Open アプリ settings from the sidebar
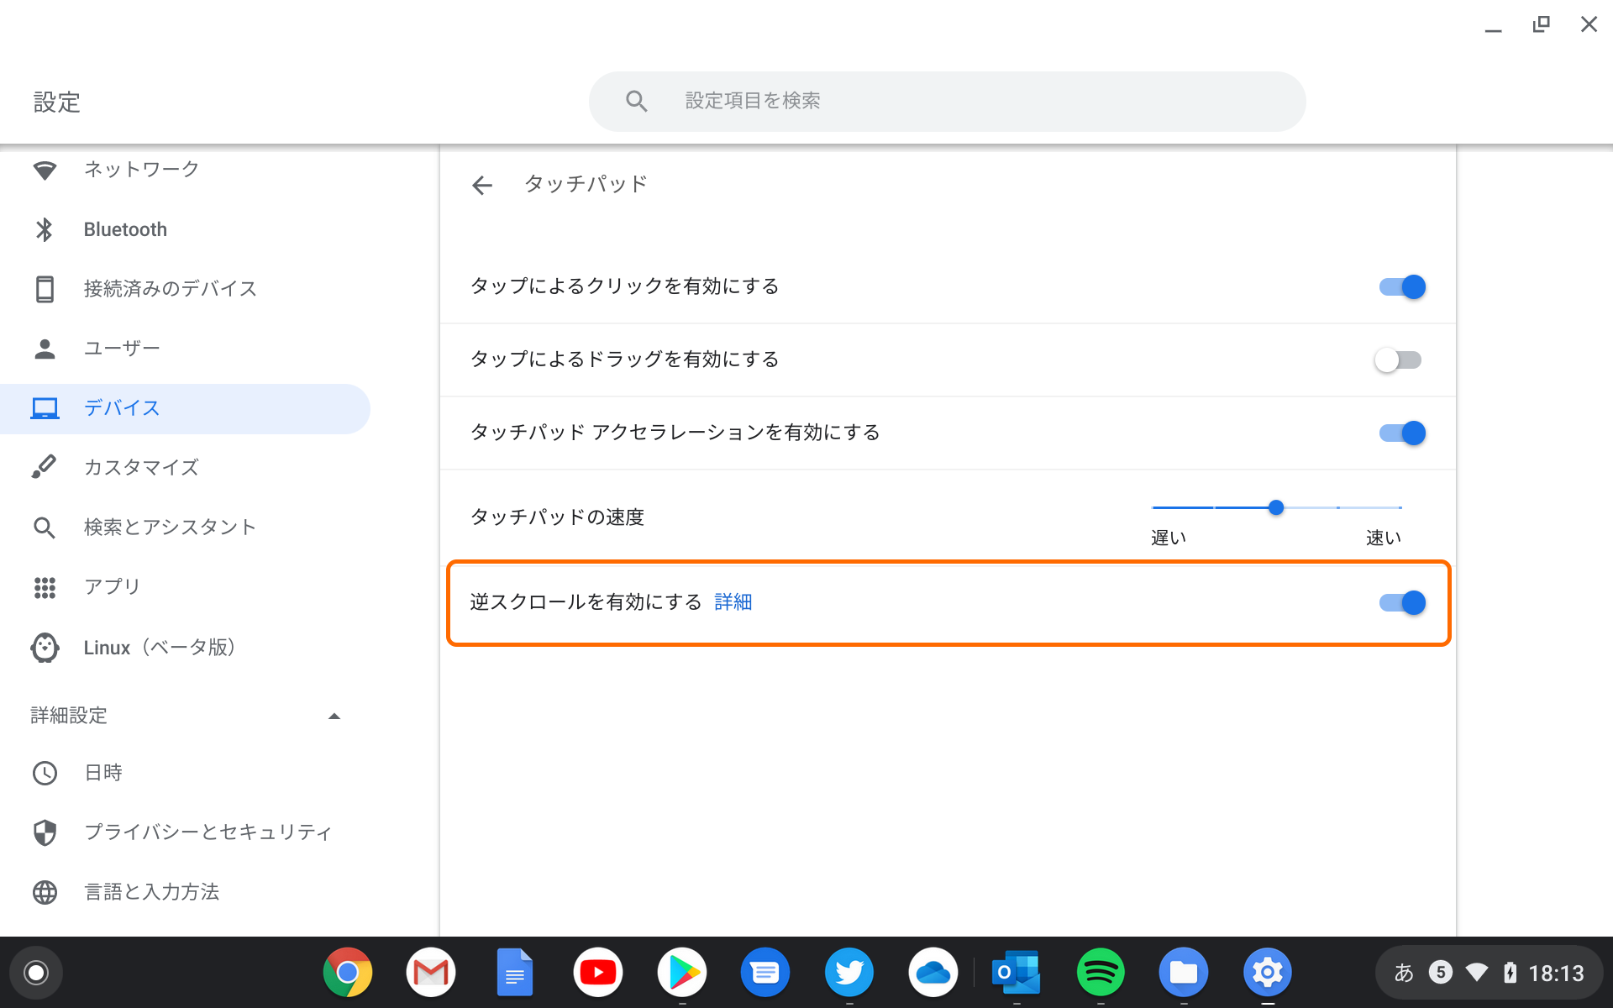Screen dimensions: 1613x1008 [111, 587]
